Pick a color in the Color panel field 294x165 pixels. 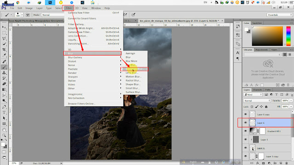(x=267, y=36)
